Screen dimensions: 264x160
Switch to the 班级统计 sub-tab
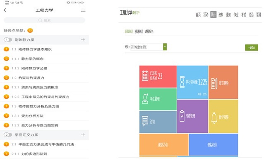(129, 31)
